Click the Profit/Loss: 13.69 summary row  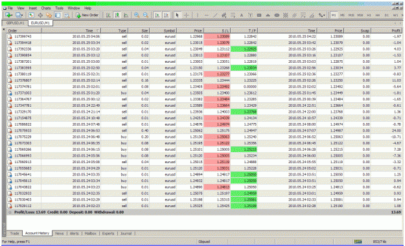click(x=204, y=212)
